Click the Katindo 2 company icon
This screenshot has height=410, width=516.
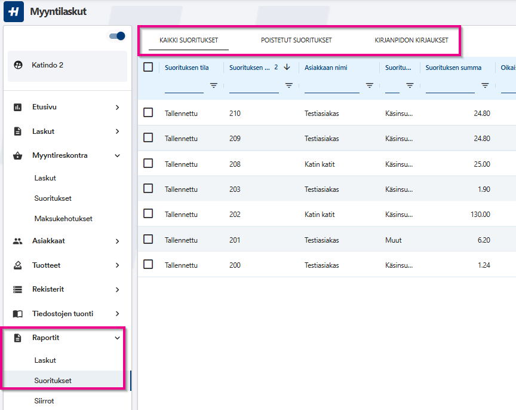[18, 65]
